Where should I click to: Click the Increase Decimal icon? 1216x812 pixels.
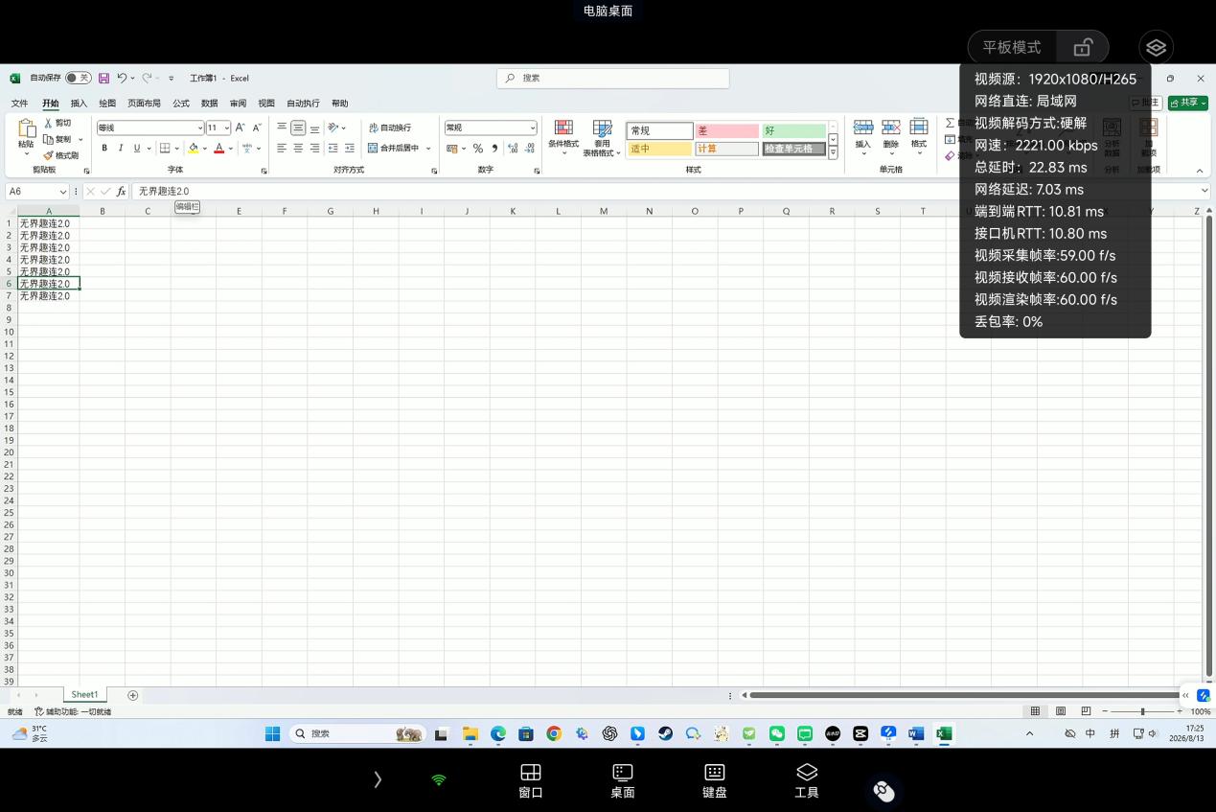tap(513, 149)
